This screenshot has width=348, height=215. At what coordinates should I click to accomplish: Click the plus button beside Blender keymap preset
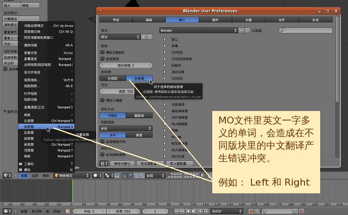241,30
